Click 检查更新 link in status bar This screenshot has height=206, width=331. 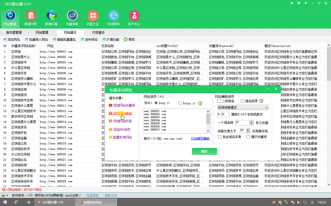pos(93,195)
